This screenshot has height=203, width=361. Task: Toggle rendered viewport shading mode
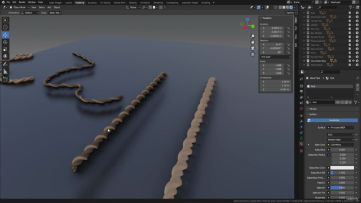point(291,7)
